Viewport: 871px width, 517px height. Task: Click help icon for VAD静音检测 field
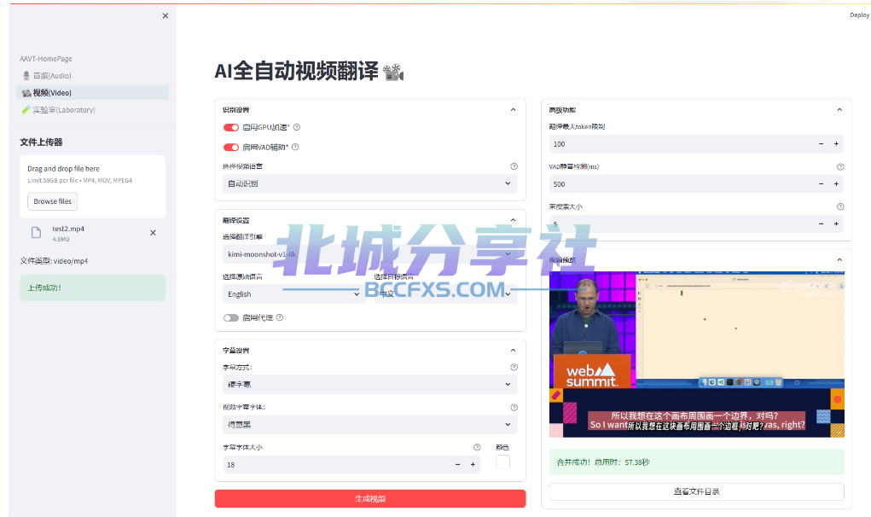click(840, 167)
